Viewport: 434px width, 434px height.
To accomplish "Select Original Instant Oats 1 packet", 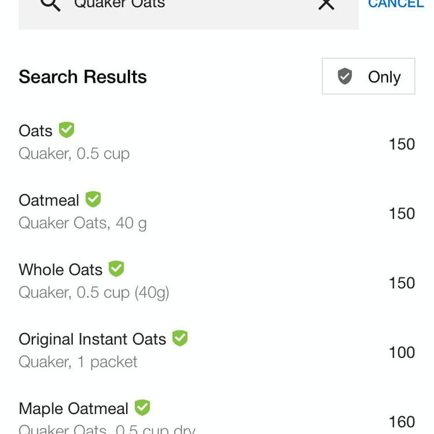I will (181, 350).
